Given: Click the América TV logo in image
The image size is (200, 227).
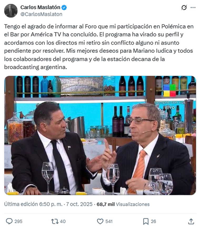Looking at the screenshot, I should pyautogui.click(x=170, y=90).
